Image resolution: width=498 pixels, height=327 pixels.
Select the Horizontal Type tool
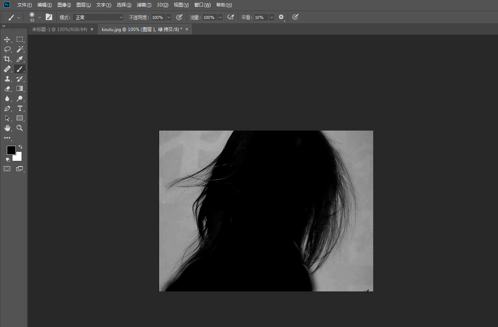click(x=20, y=108)
